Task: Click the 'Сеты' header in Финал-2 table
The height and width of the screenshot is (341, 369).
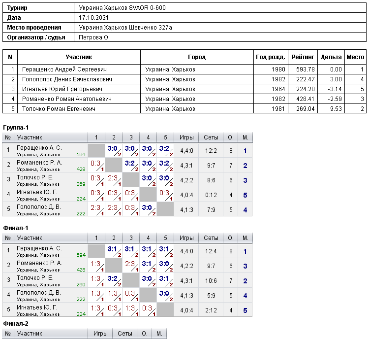Action: (x=125, y=334)
